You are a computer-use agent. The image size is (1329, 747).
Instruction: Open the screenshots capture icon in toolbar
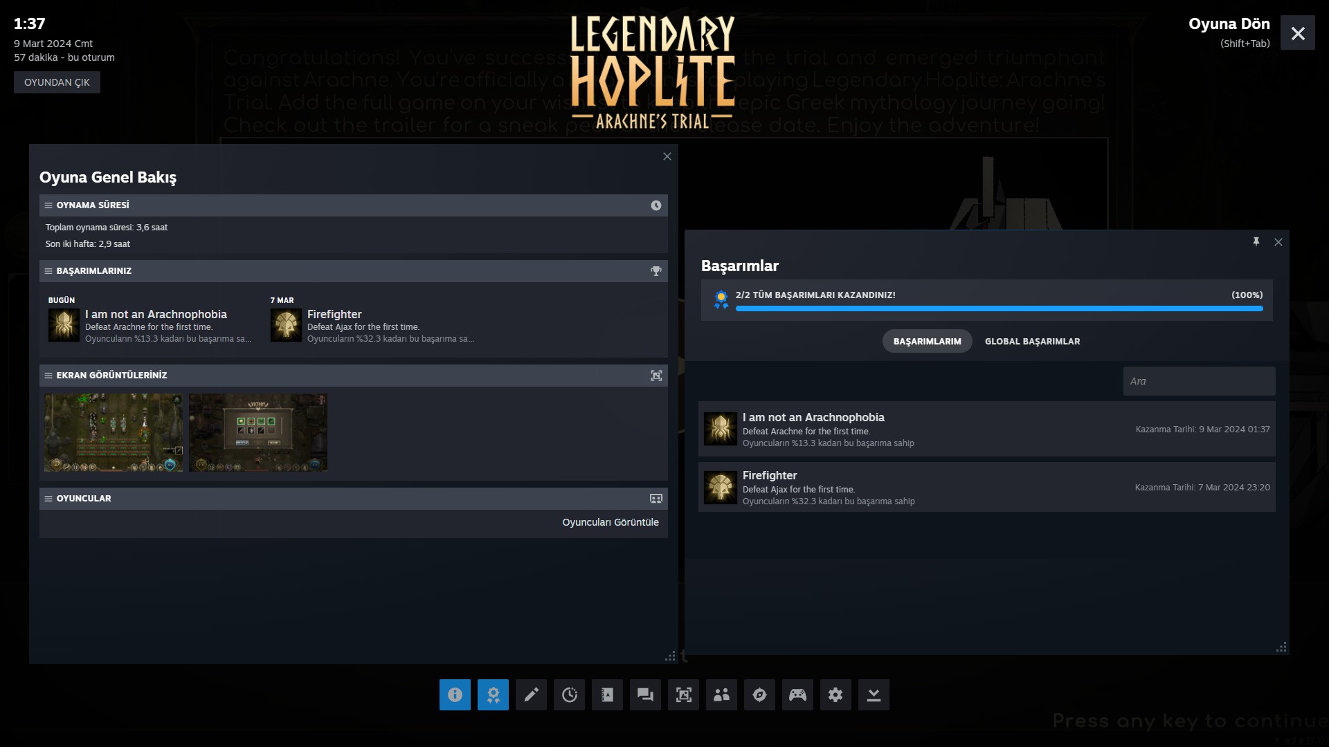click(683, 694)
